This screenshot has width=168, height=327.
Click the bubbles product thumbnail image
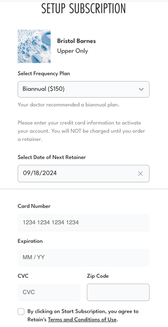pyautogui.click(x=34, y=46)
